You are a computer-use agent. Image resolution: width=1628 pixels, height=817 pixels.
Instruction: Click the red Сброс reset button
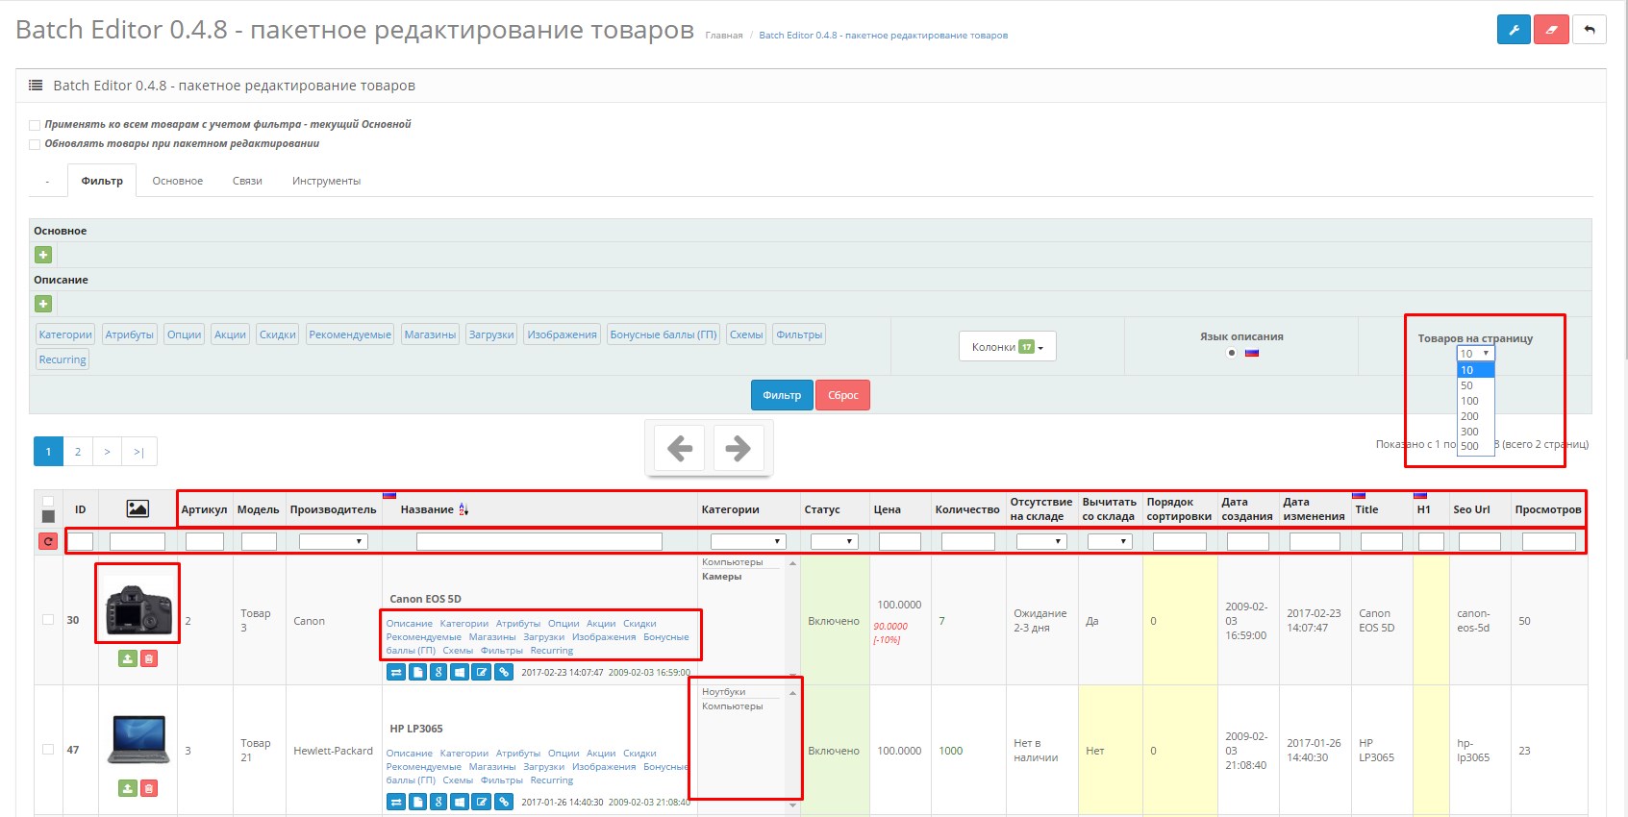[842, 395]
